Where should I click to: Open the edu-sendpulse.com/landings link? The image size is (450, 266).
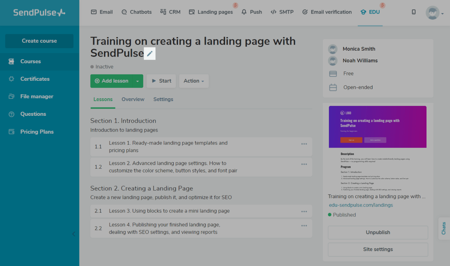coord(361,205)
